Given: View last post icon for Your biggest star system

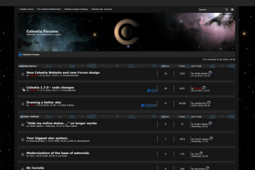Looking at the screenshot, I should 211,138.
